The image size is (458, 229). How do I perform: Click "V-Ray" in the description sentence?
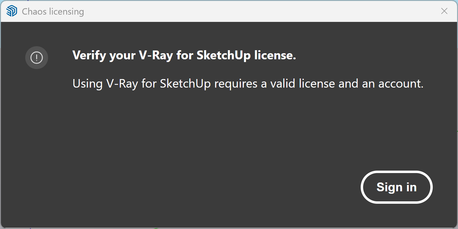click(122, 84)
